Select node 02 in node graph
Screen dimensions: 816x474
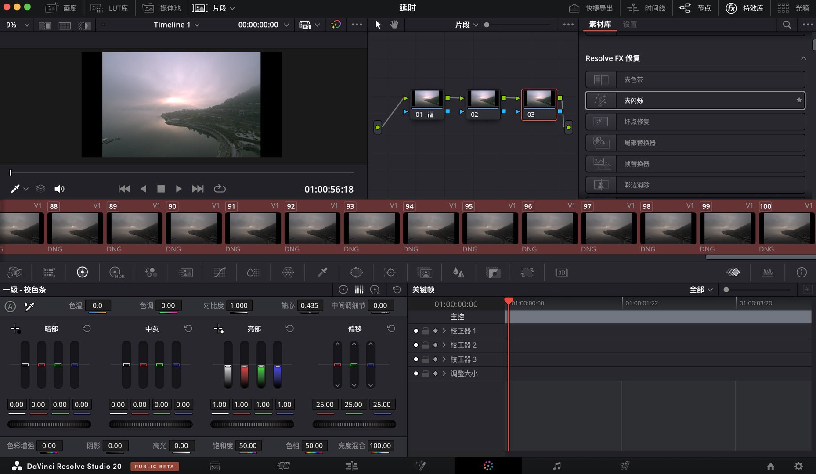pyautogui.click(x=482, y=104)
